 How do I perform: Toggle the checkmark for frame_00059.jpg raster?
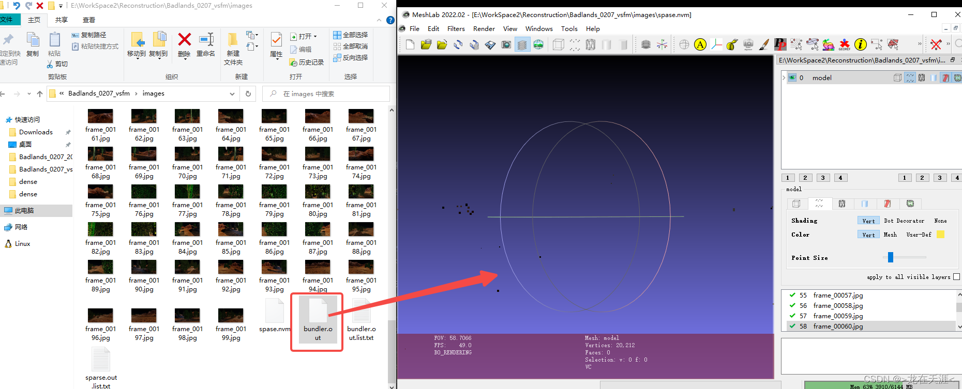coord(792,316)
